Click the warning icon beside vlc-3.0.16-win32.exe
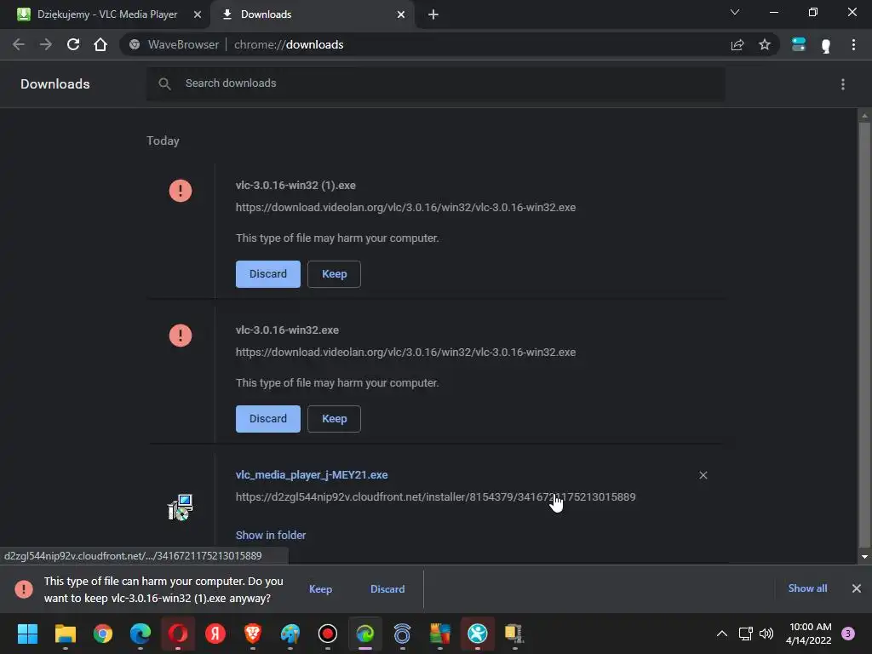The width and height of the screenshot is (872, 654). click(x=181, y=336)
